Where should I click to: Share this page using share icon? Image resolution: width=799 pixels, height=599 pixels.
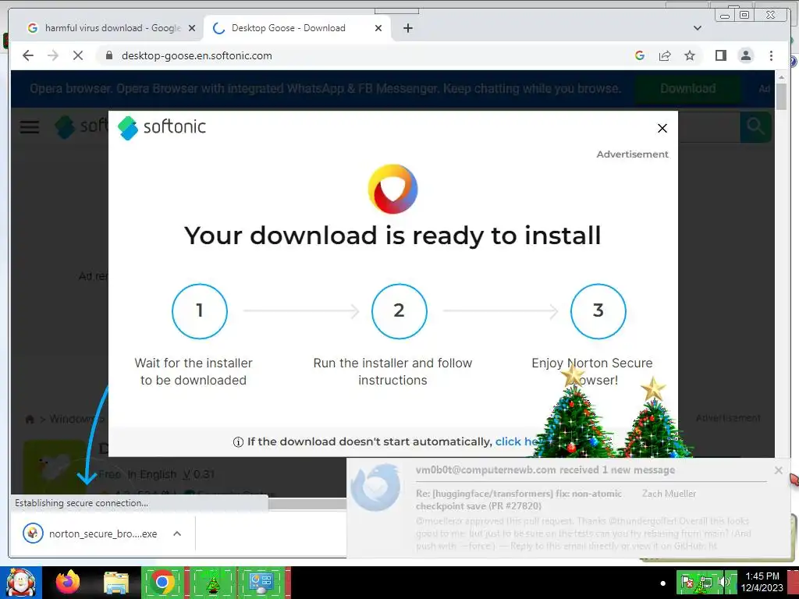point(665,55)
